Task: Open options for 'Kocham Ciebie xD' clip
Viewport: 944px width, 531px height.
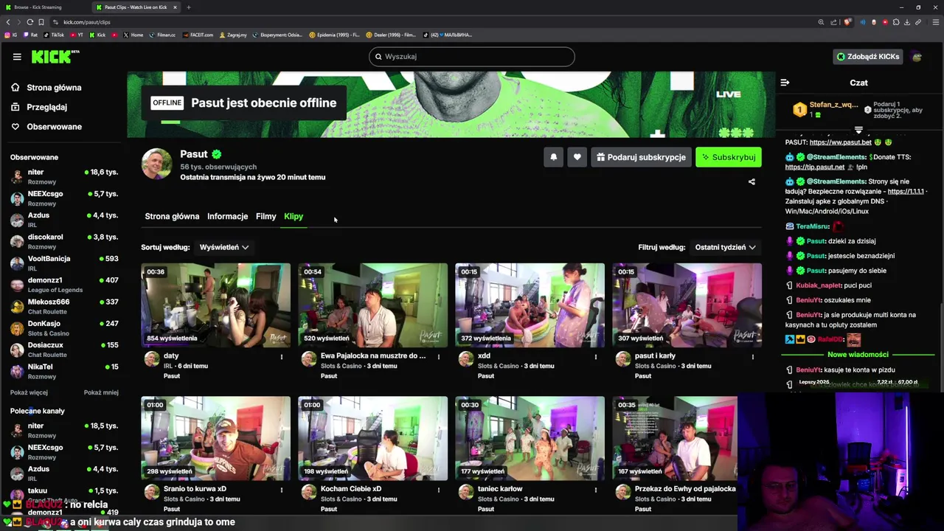Action: pyautogui.click(x=438, y=490)
